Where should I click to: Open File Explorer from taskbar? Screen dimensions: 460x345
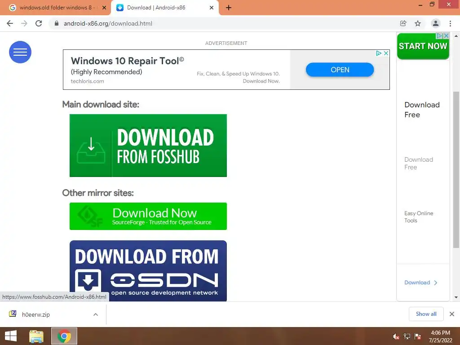coord(36,336)
